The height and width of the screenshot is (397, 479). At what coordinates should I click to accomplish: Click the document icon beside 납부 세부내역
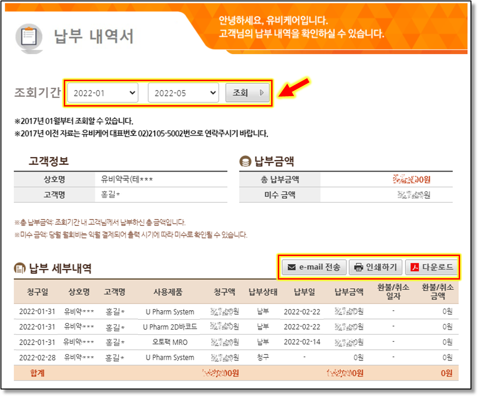[19, 268]
